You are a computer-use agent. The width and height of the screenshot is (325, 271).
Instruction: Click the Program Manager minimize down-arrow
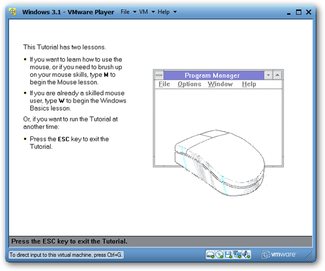click(269, 75)
